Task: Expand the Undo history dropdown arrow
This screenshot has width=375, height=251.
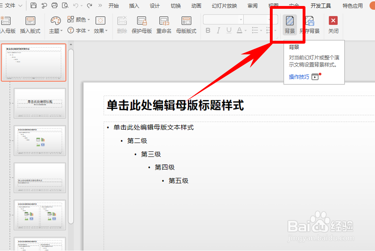Action: point(82,6)
